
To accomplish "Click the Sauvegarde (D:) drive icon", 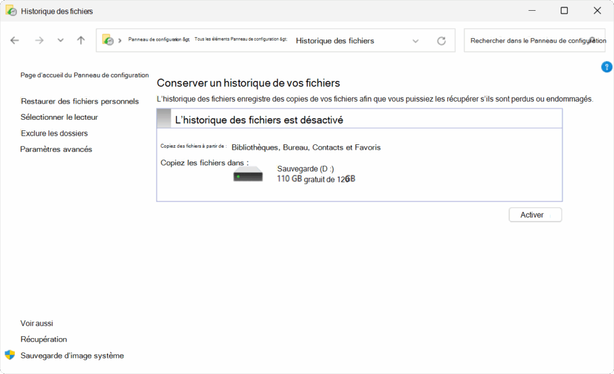I will [248, 174].
